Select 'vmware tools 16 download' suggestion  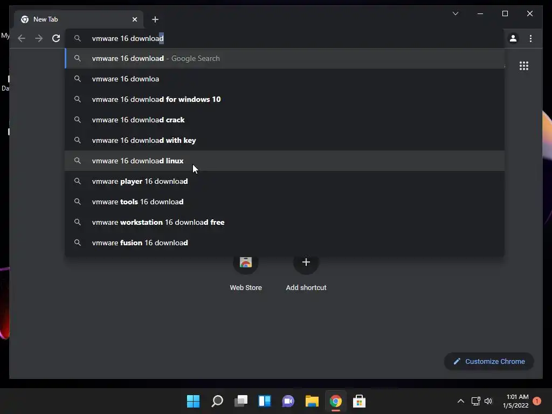click(x=285, y=202)
